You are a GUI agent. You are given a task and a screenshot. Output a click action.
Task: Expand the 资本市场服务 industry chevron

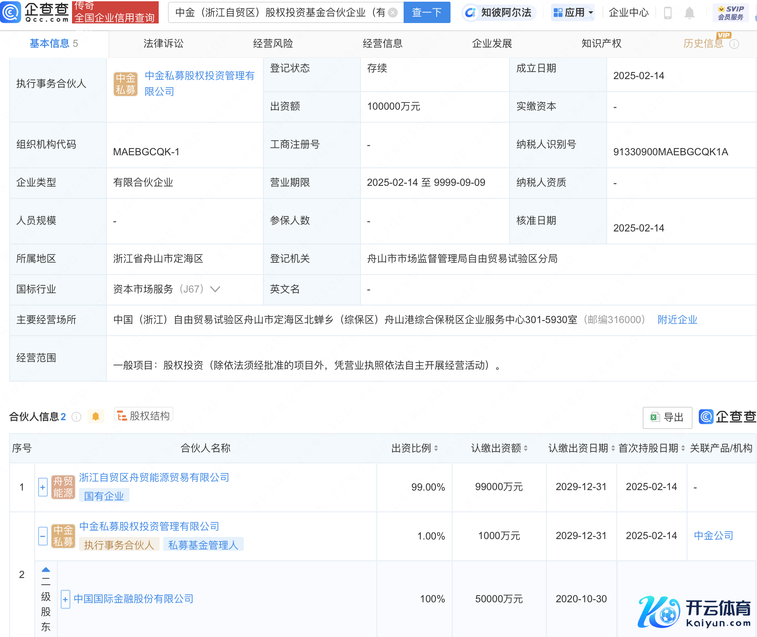pos(215,289)
